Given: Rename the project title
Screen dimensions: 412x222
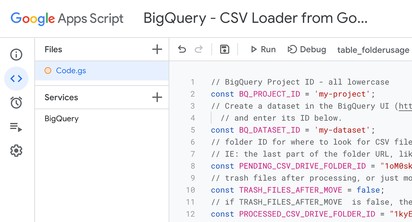Looking at the screenshot, I should coord(255,18).
